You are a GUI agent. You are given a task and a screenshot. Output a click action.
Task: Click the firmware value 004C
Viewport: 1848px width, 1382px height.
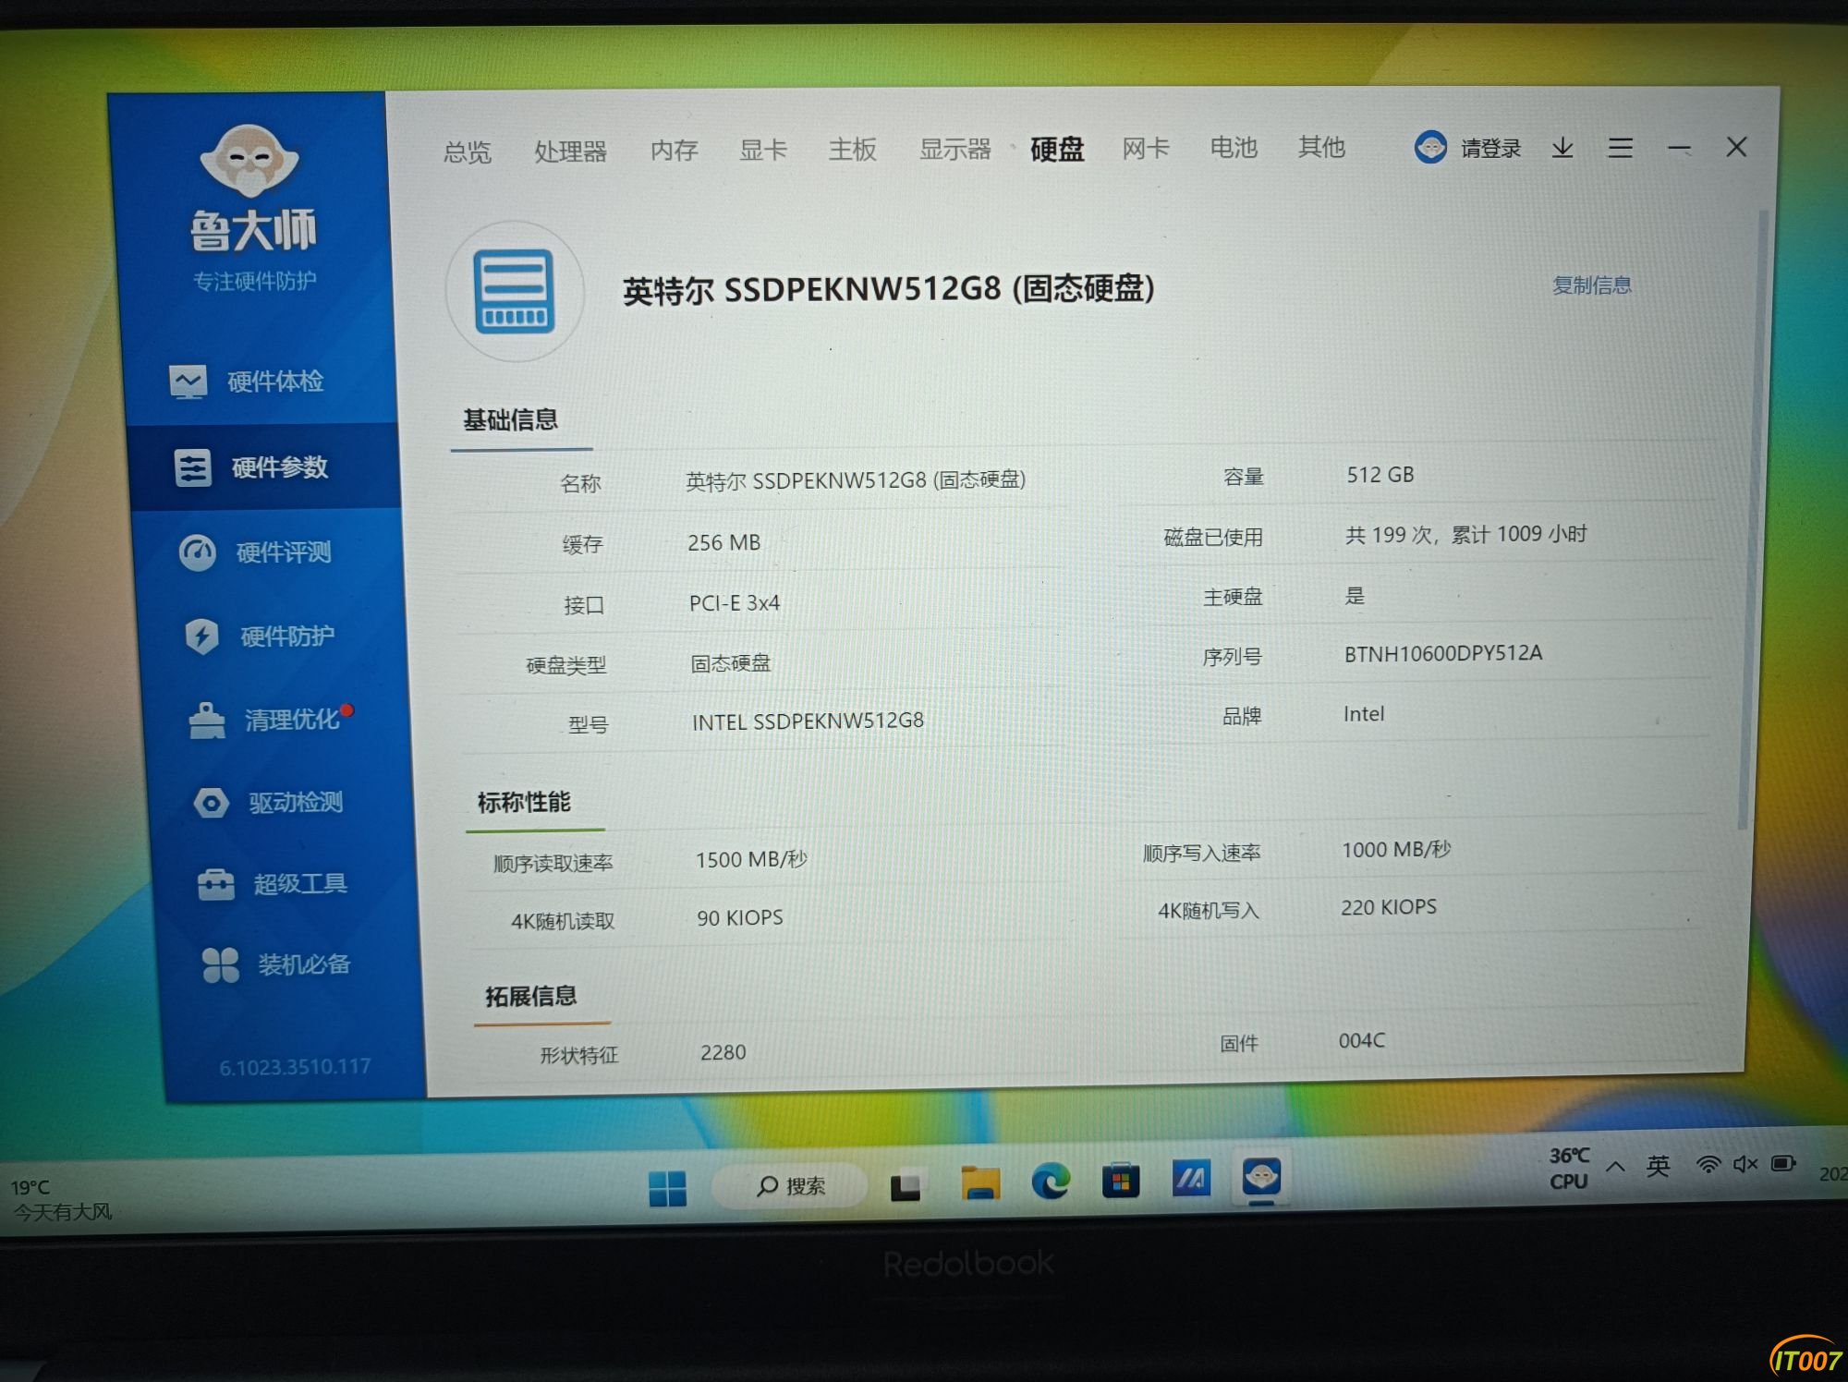point(1362,1041)
